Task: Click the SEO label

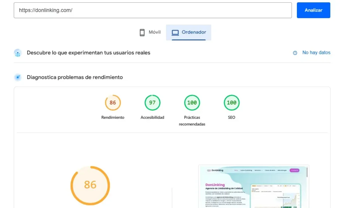Action: pos(231,117)
